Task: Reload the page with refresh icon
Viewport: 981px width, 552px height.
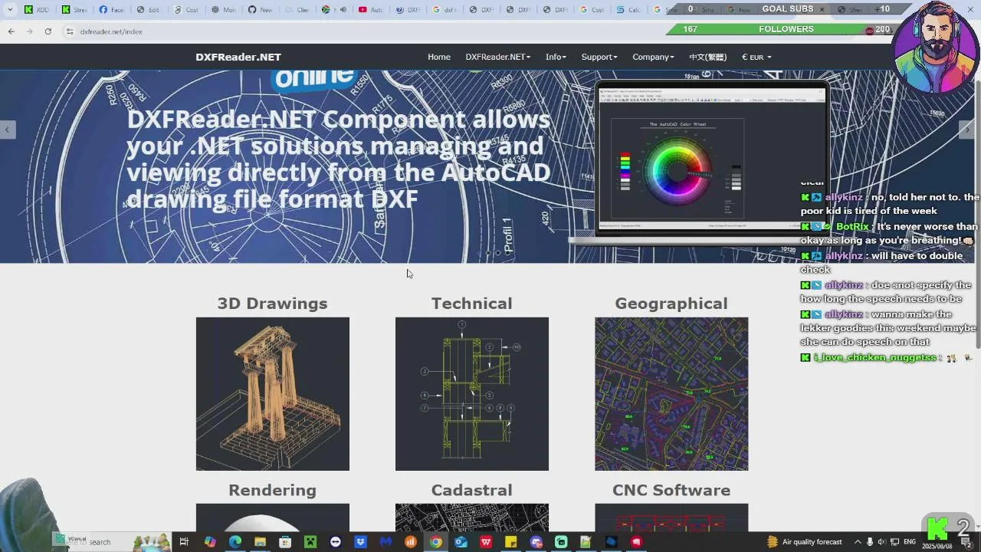Action: pos(48,31)
